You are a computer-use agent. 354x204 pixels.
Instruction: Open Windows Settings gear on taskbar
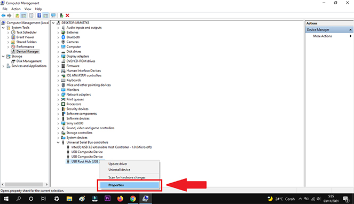(57, 199)
